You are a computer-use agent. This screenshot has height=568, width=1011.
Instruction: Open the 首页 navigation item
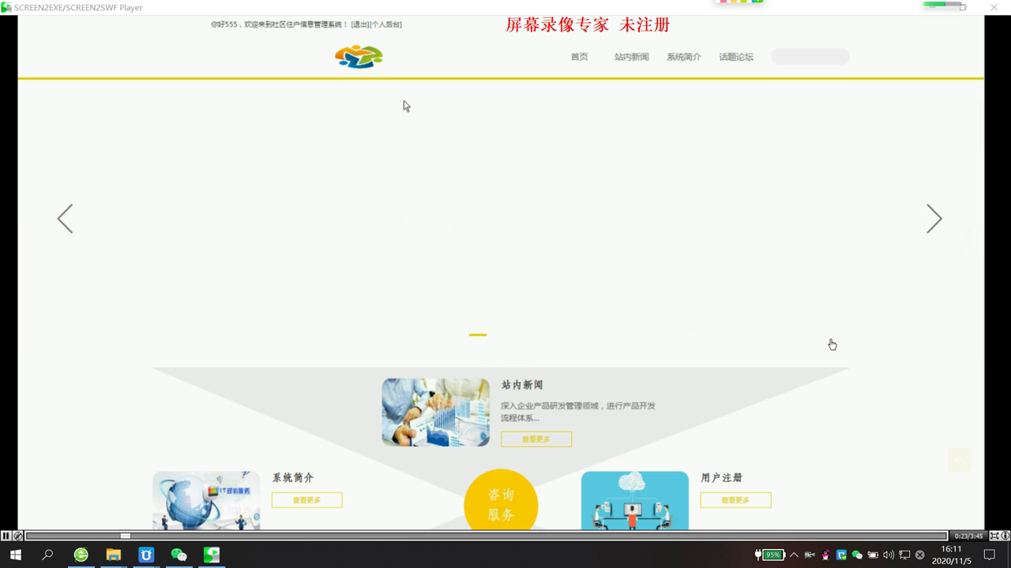click(579, 57)
